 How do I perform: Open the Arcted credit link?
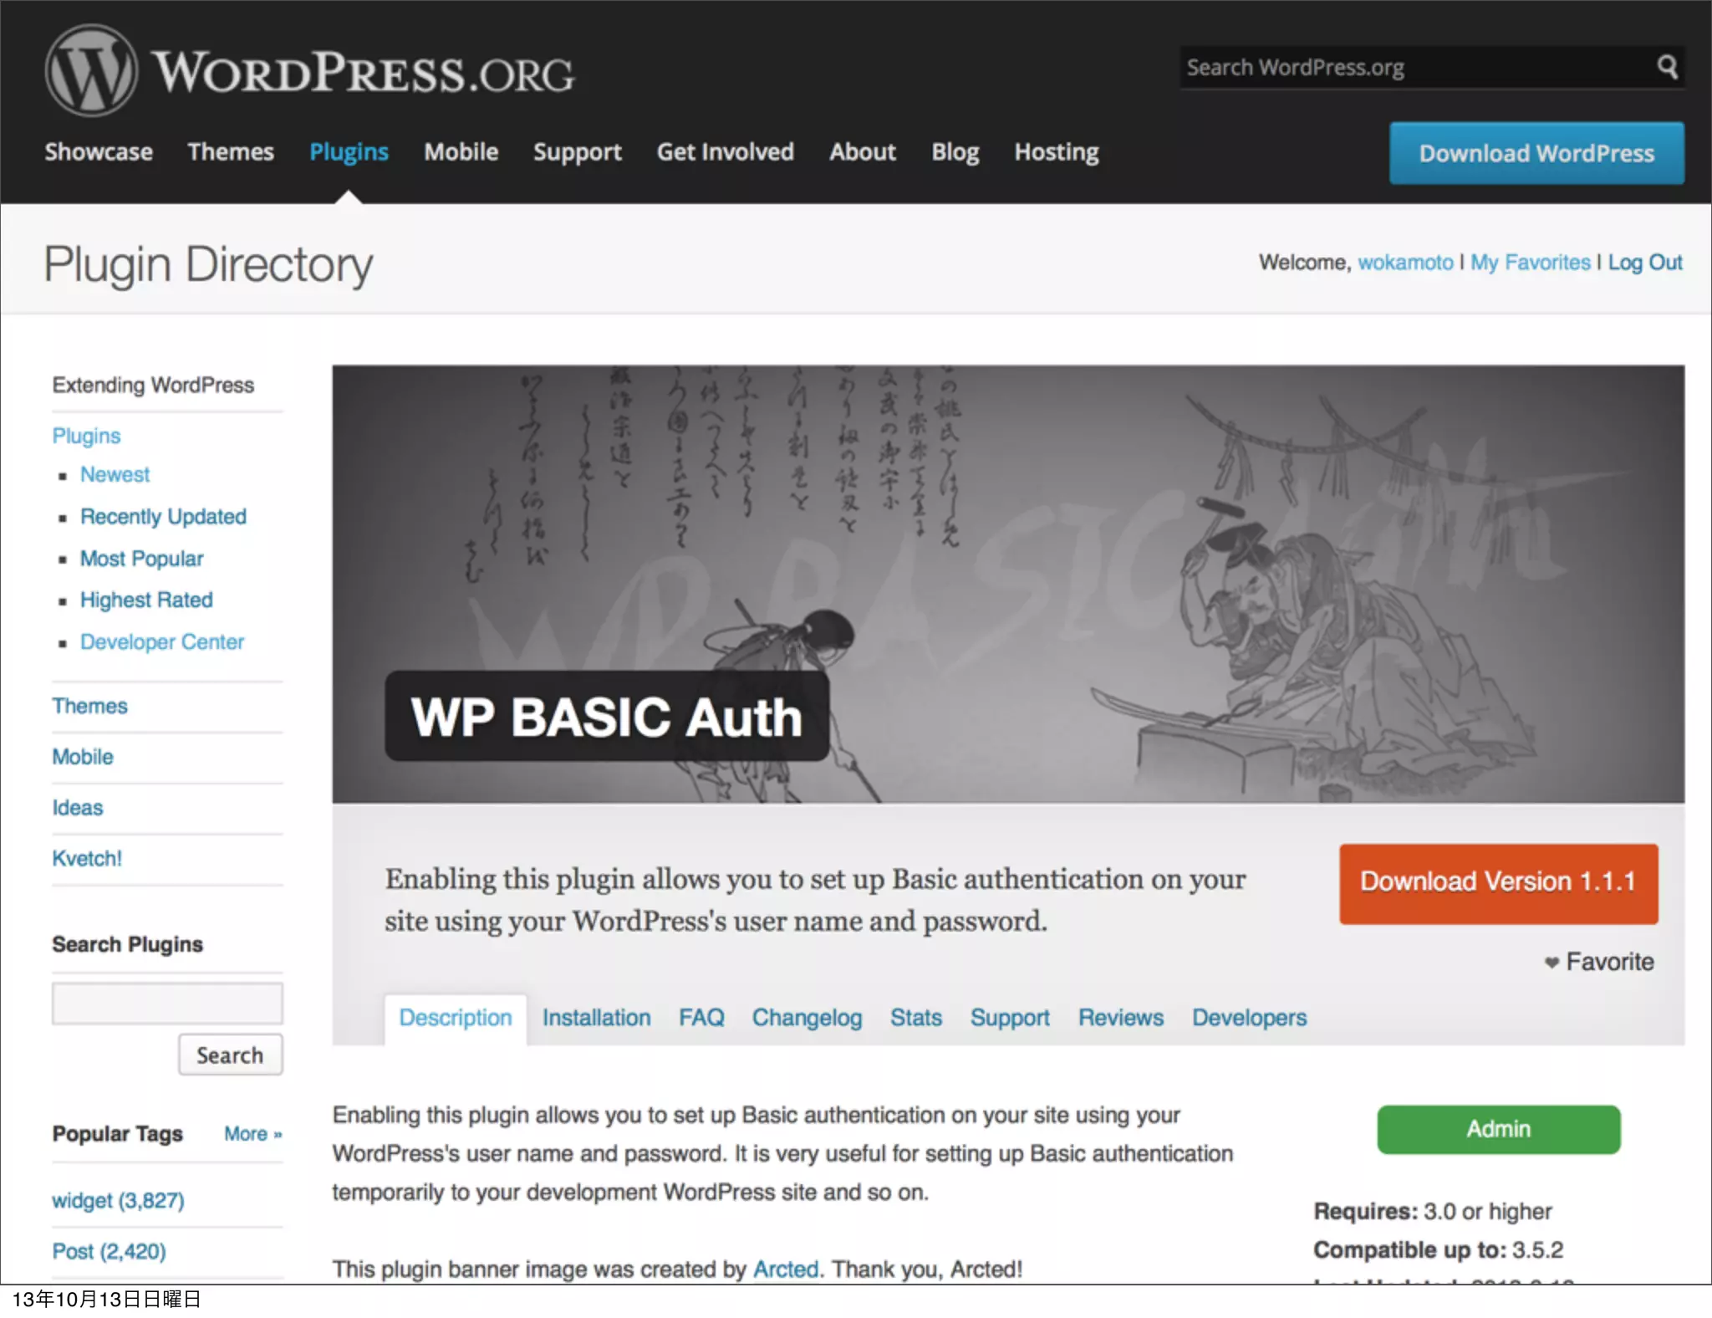coord(785,1269)
